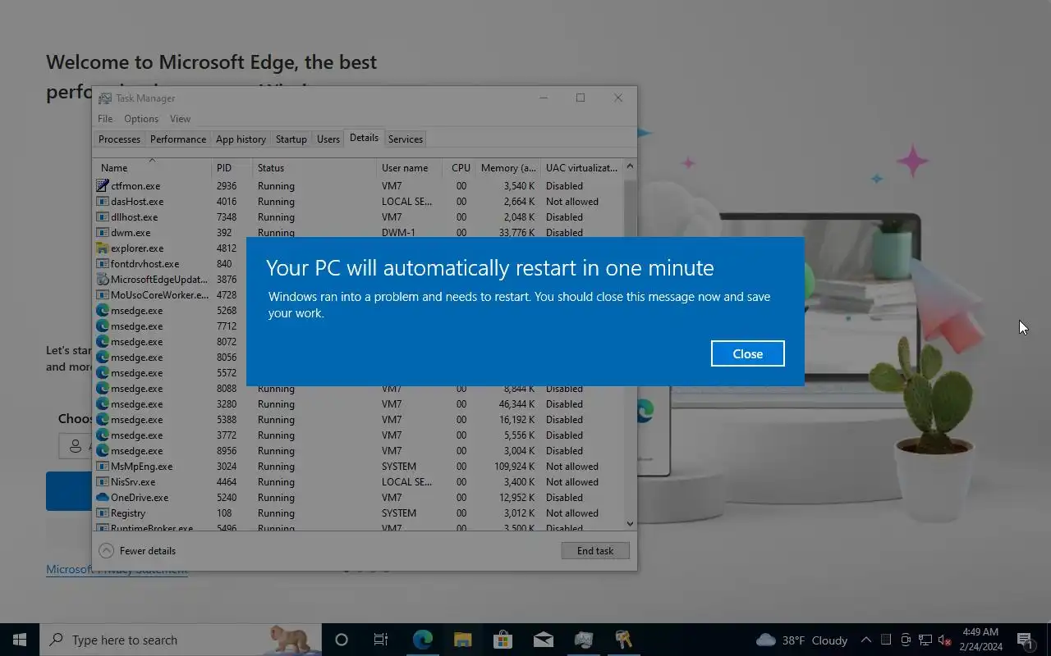The width and height of the screenshot is (1051, 656).
Task: Click the dllhost.exe process icon
Action: pyautogui.click(x=103, y=217)
